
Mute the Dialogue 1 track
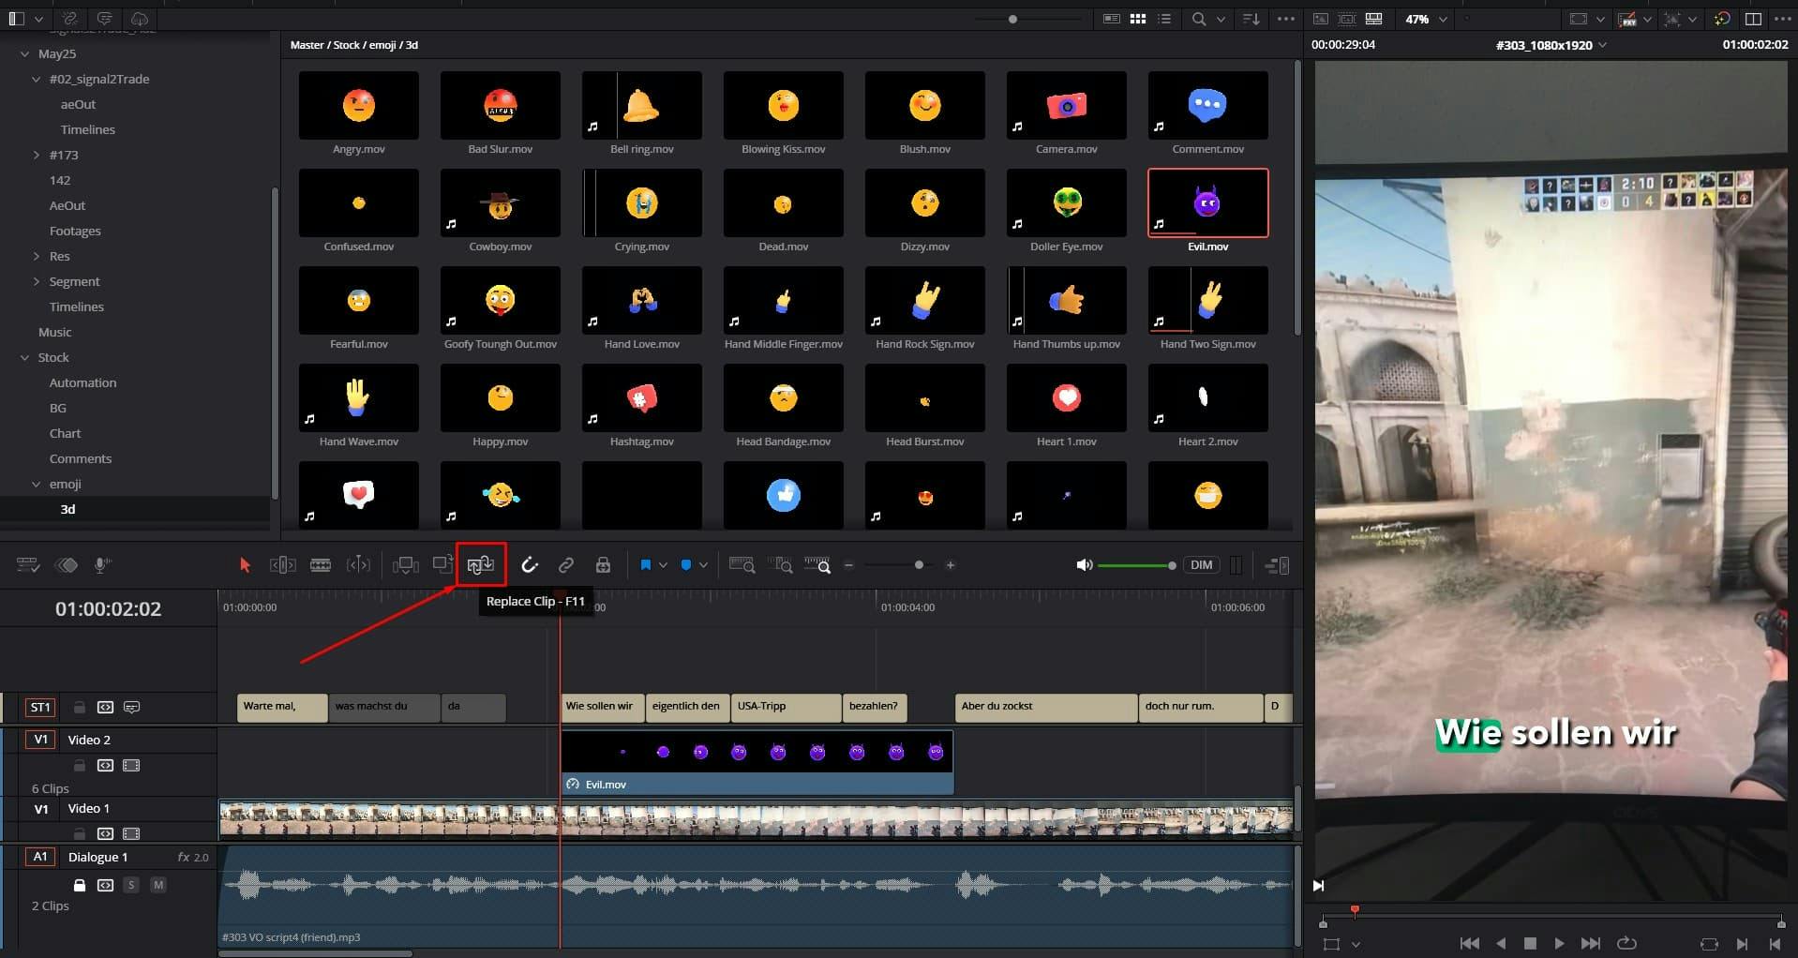pyautogui.click(x=158, y=885)
